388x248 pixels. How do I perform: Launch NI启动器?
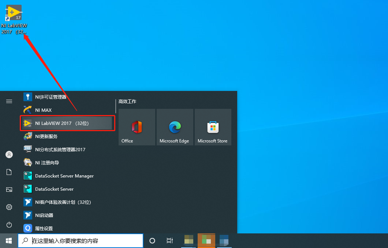coord(67,215)
